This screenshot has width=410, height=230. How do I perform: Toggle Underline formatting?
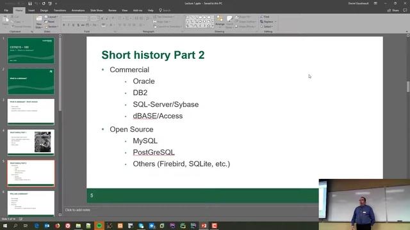click(x=73, y=25)
